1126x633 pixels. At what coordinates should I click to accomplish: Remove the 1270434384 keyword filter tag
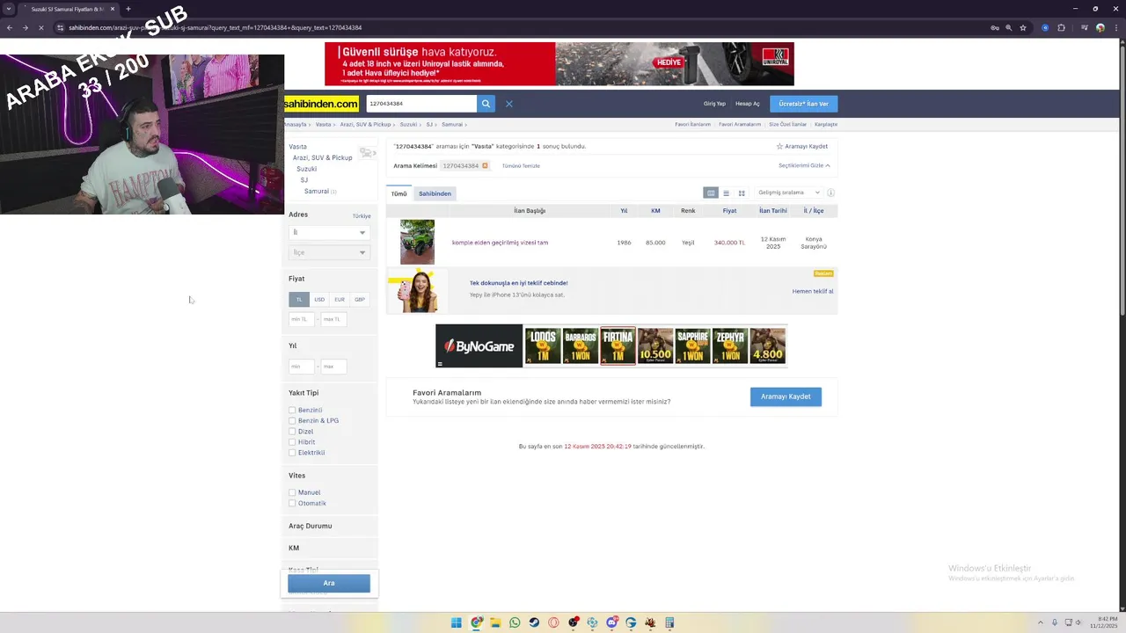[485, 165]
